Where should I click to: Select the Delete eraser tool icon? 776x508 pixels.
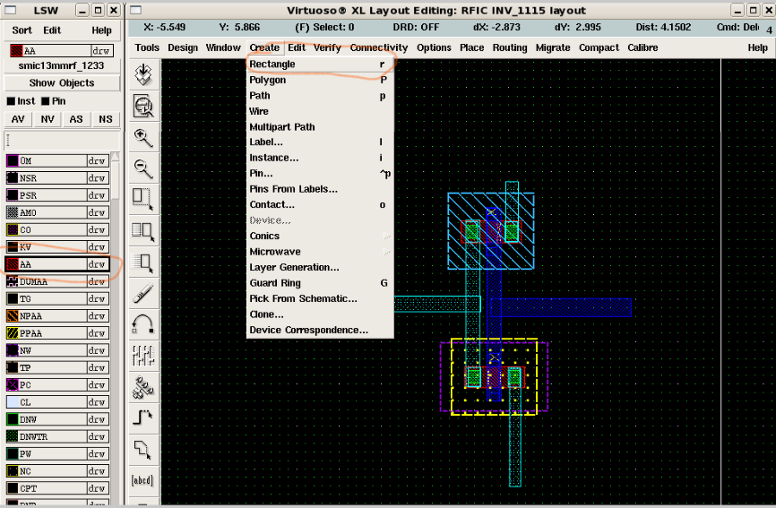click(143, 293)
